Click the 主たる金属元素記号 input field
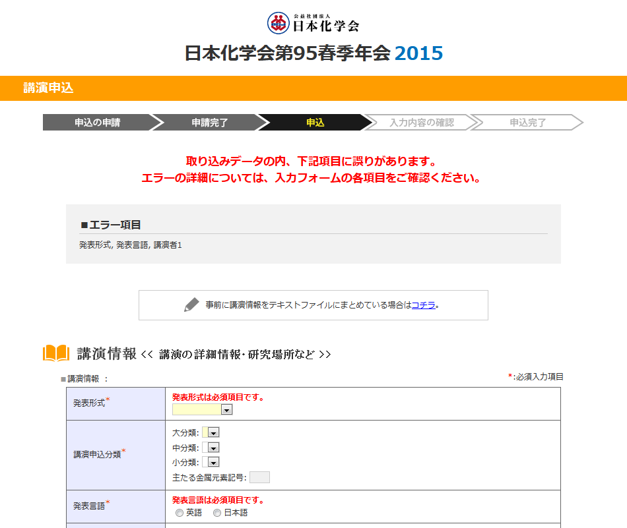 click(x=259, y=477)
